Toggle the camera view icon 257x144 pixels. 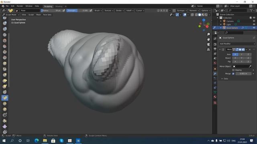point(208,44)
